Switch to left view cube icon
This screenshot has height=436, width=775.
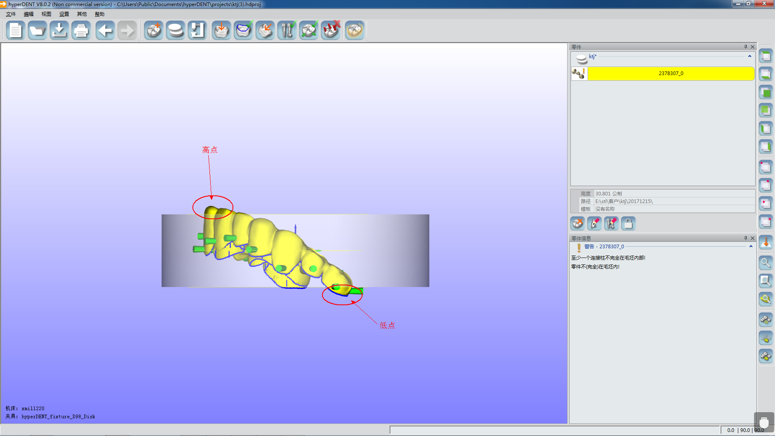(x=766, y=129)
